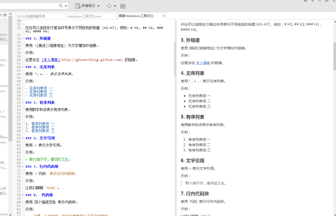Click the note list scrollbar thumb
336x216 pixels.
[10, 78]
